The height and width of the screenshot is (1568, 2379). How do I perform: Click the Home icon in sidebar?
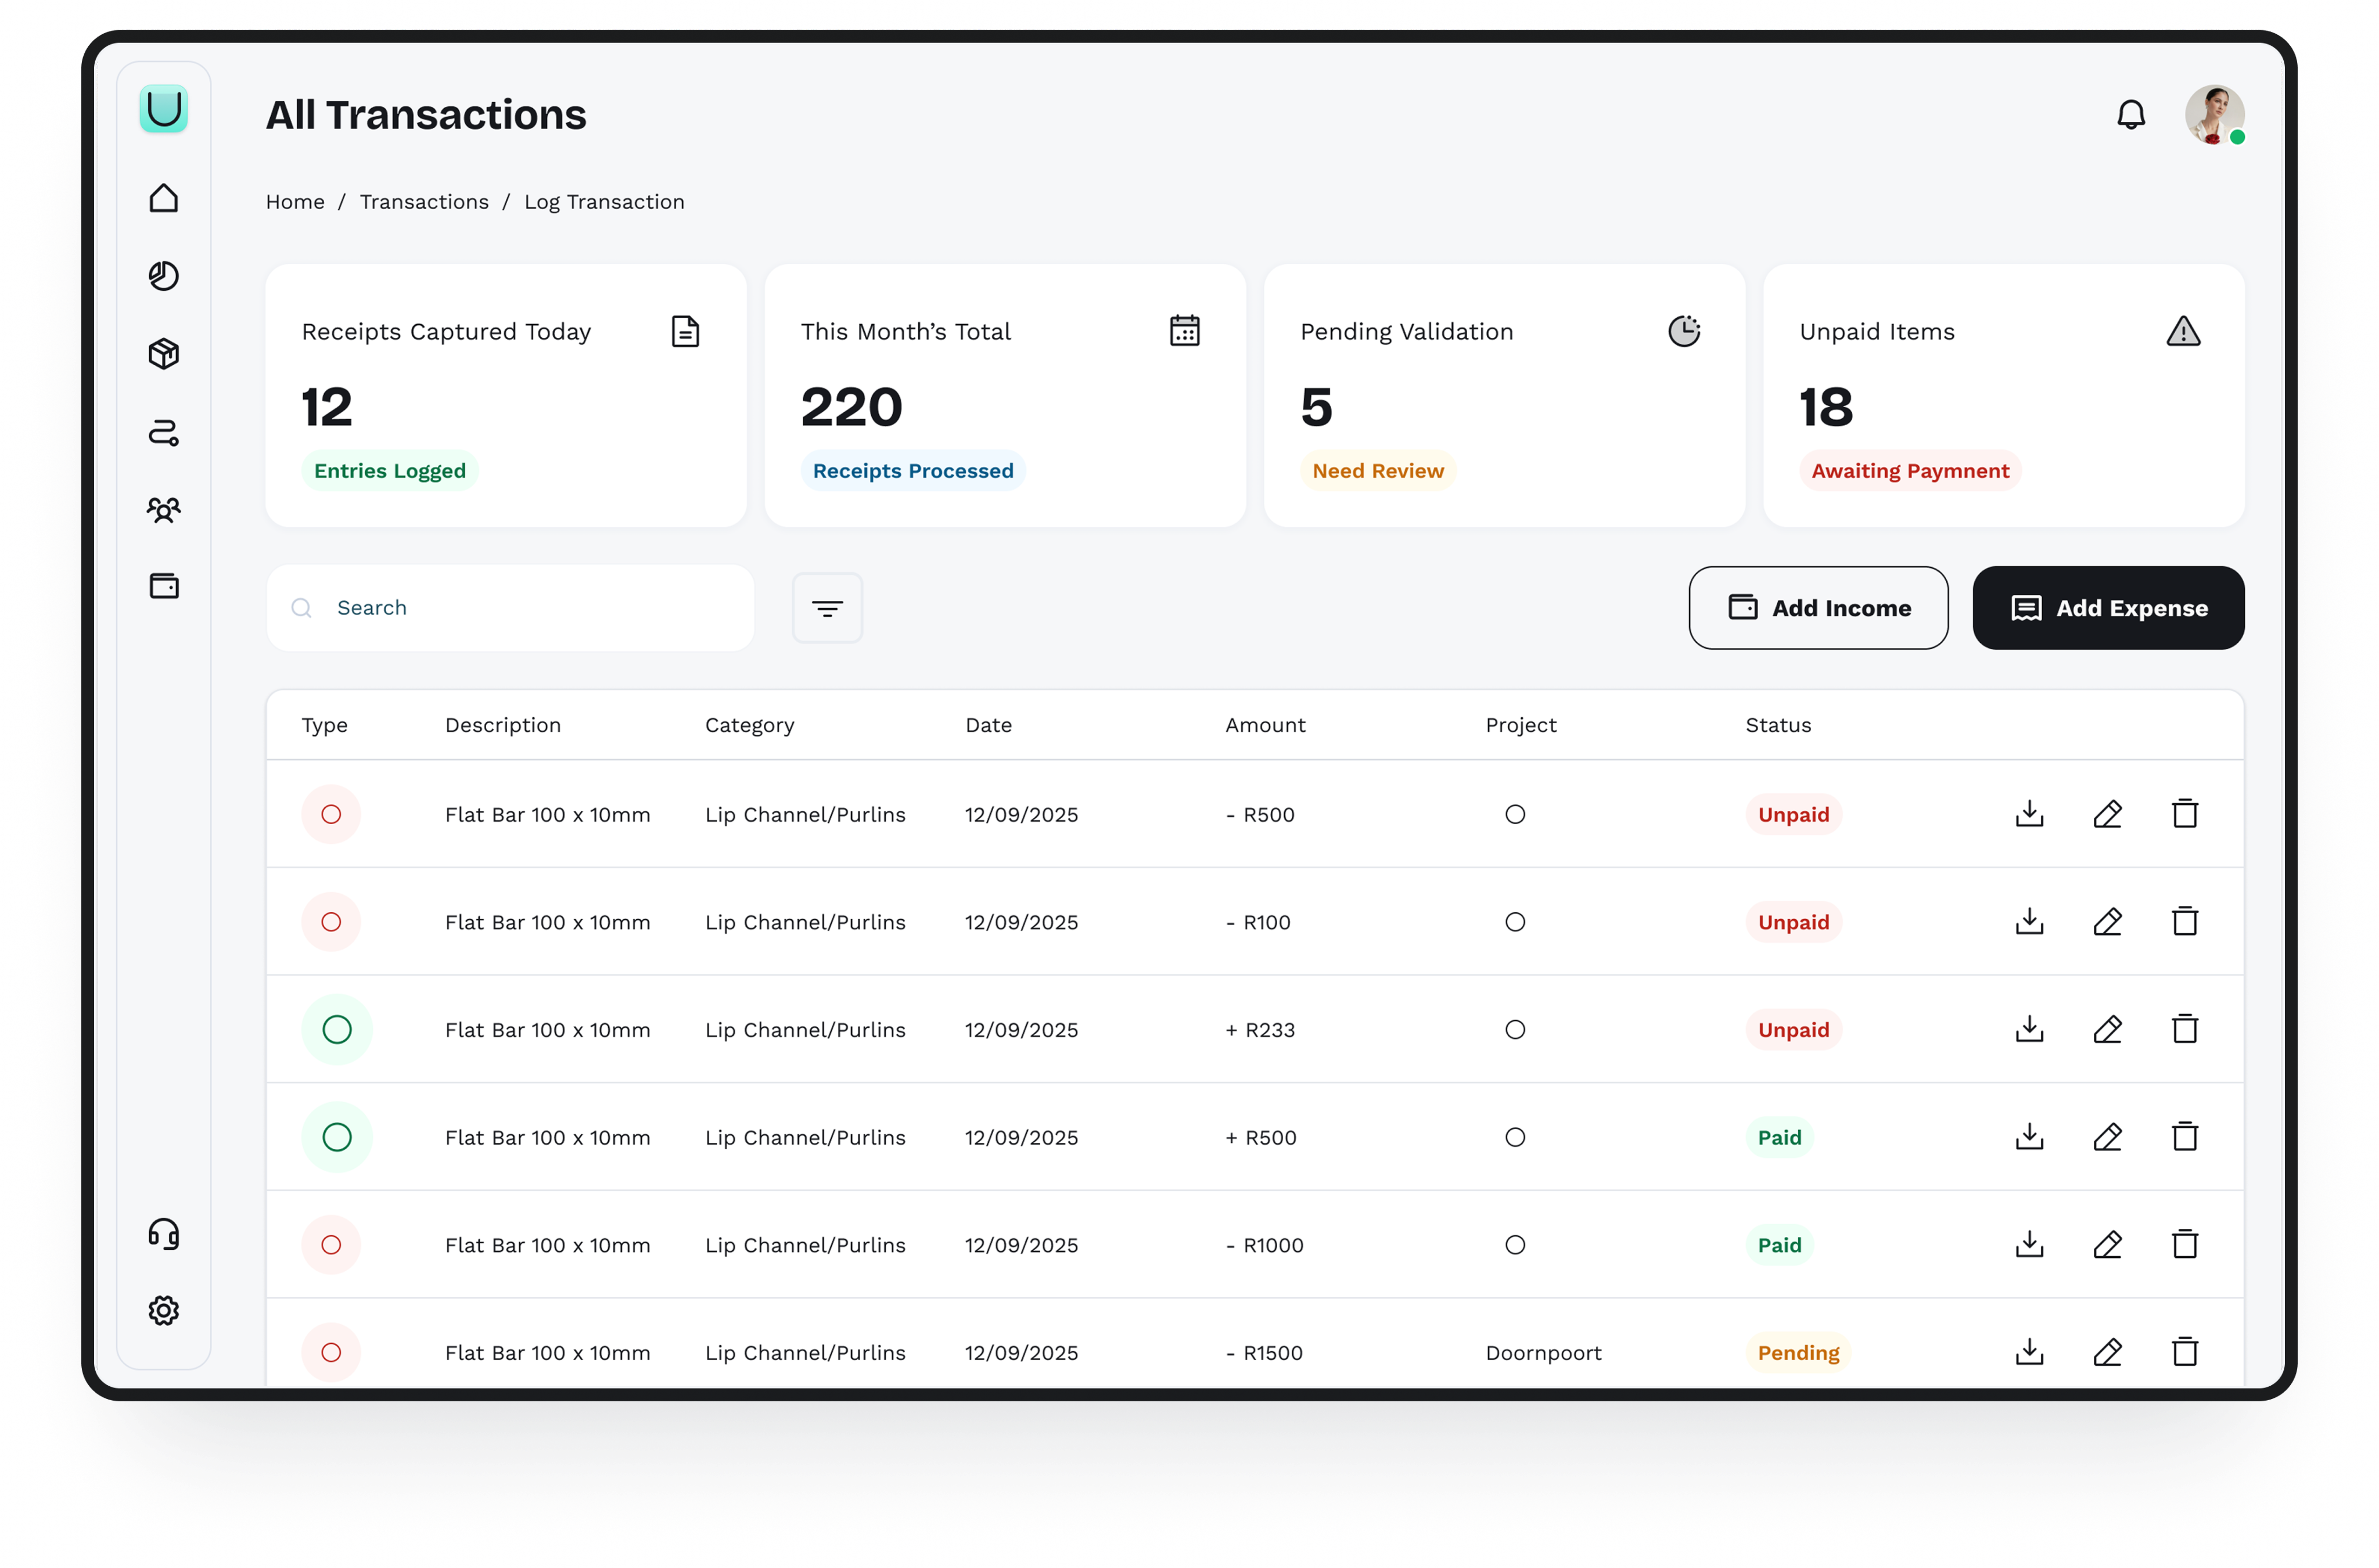tap(164, 198)
